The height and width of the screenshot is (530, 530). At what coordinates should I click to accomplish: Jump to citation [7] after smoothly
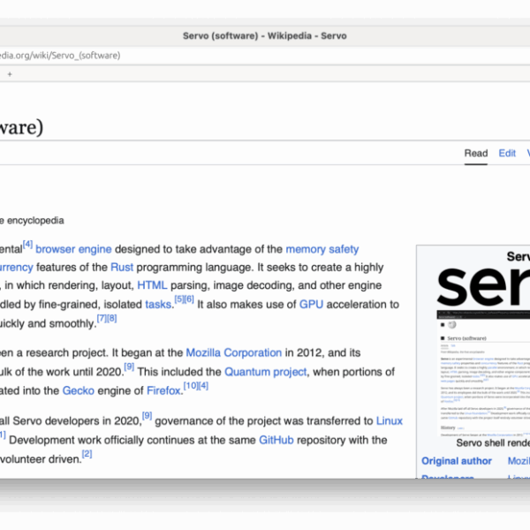point(102,318)
